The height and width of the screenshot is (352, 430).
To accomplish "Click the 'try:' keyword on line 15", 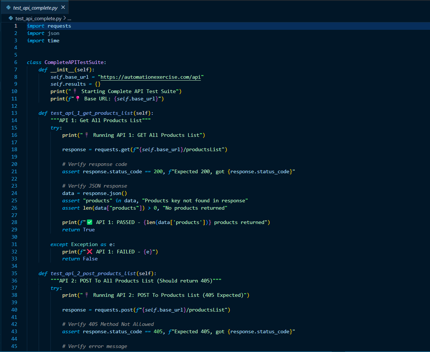I will pyautogui.click(x=56, y=128).
